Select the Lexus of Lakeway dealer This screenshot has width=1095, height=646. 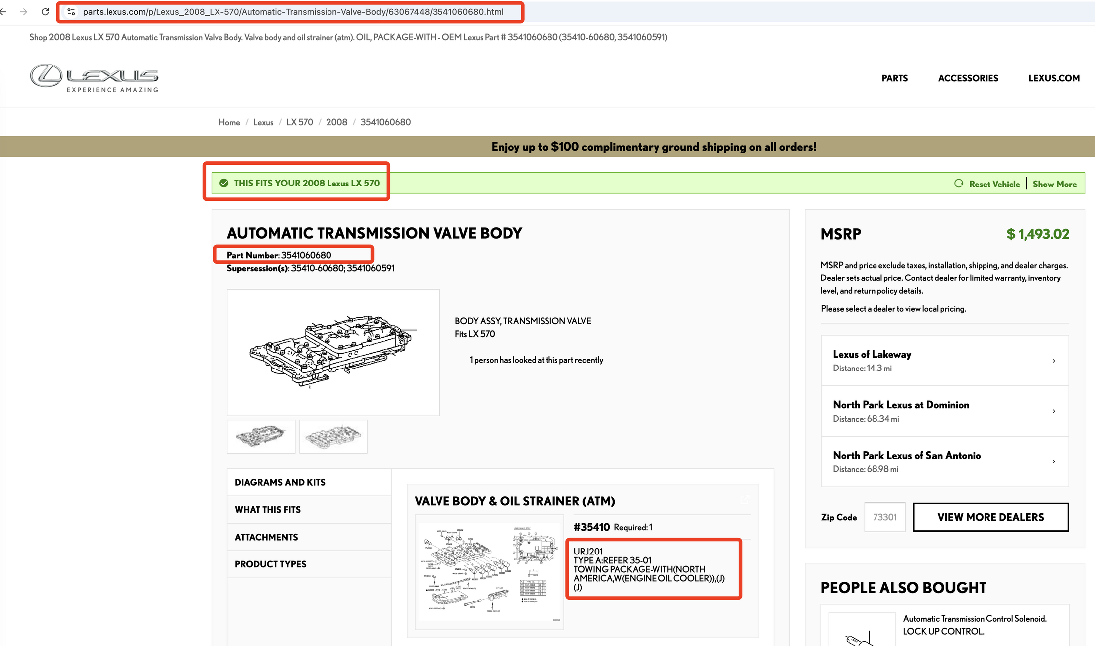[945, 361]
